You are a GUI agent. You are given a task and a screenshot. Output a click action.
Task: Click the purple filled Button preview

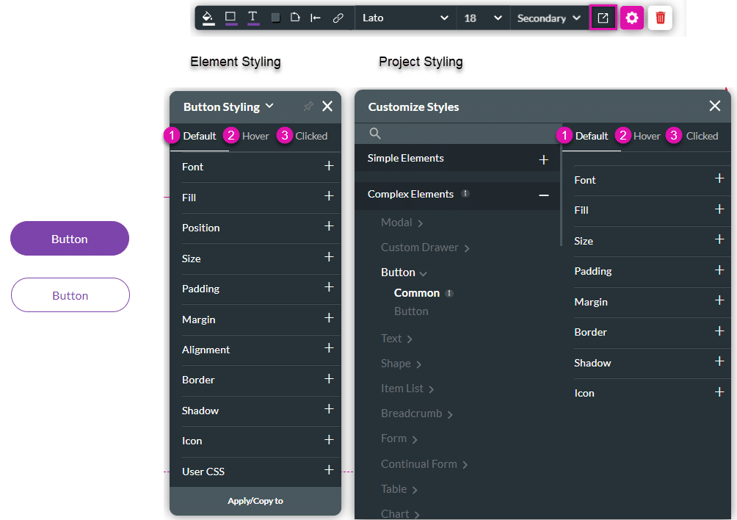(x=70, y=239)
